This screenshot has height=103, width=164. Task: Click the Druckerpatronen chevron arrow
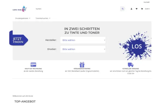pos(30,18)
